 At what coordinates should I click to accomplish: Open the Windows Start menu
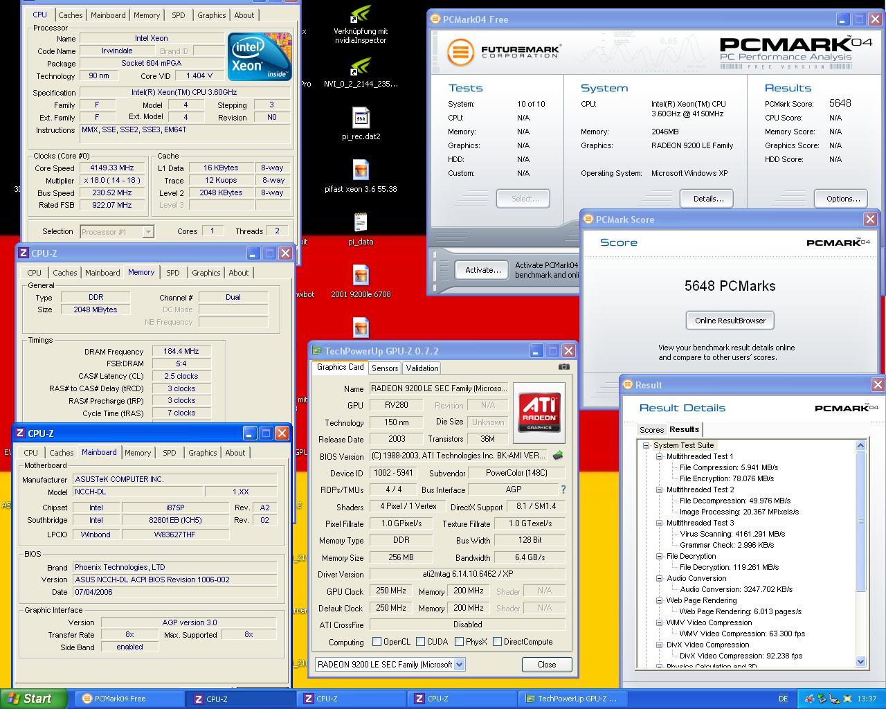point(34,699)
